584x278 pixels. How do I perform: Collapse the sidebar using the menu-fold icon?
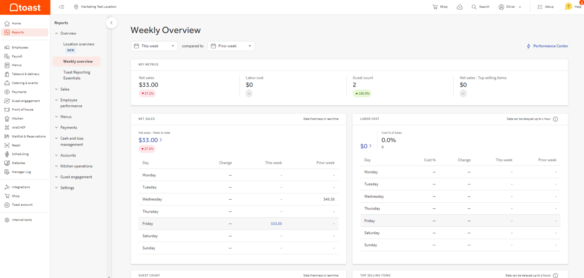click(x=61, y=7)
